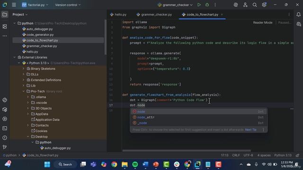Open Google Chrome from taskbar

pyautogui.click(x=114, y=164)
